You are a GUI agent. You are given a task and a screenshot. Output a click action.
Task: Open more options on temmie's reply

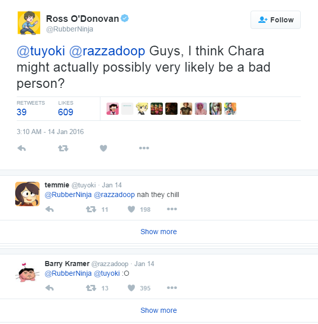[x=172, y=209]
